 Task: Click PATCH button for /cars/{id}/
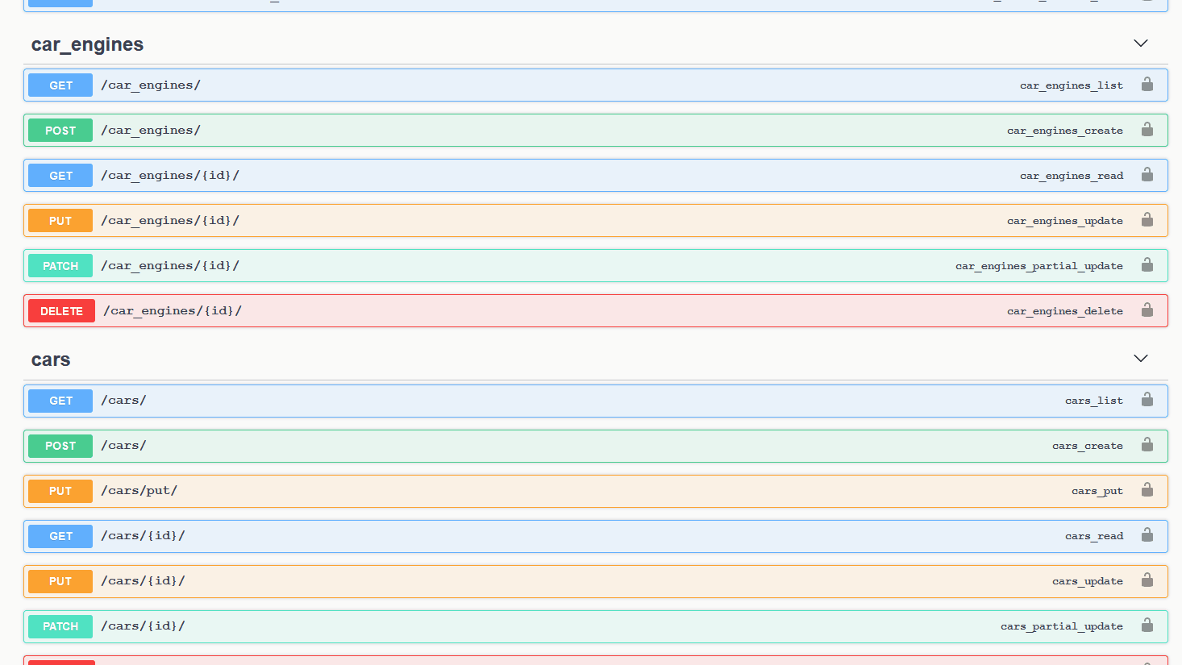pyautogui.click(x=60, y=626)
